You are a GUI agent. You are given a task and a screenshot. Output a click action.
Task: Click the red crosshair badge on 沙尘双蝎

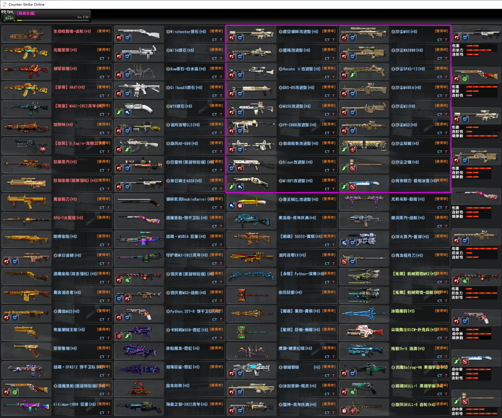[353, 150]
